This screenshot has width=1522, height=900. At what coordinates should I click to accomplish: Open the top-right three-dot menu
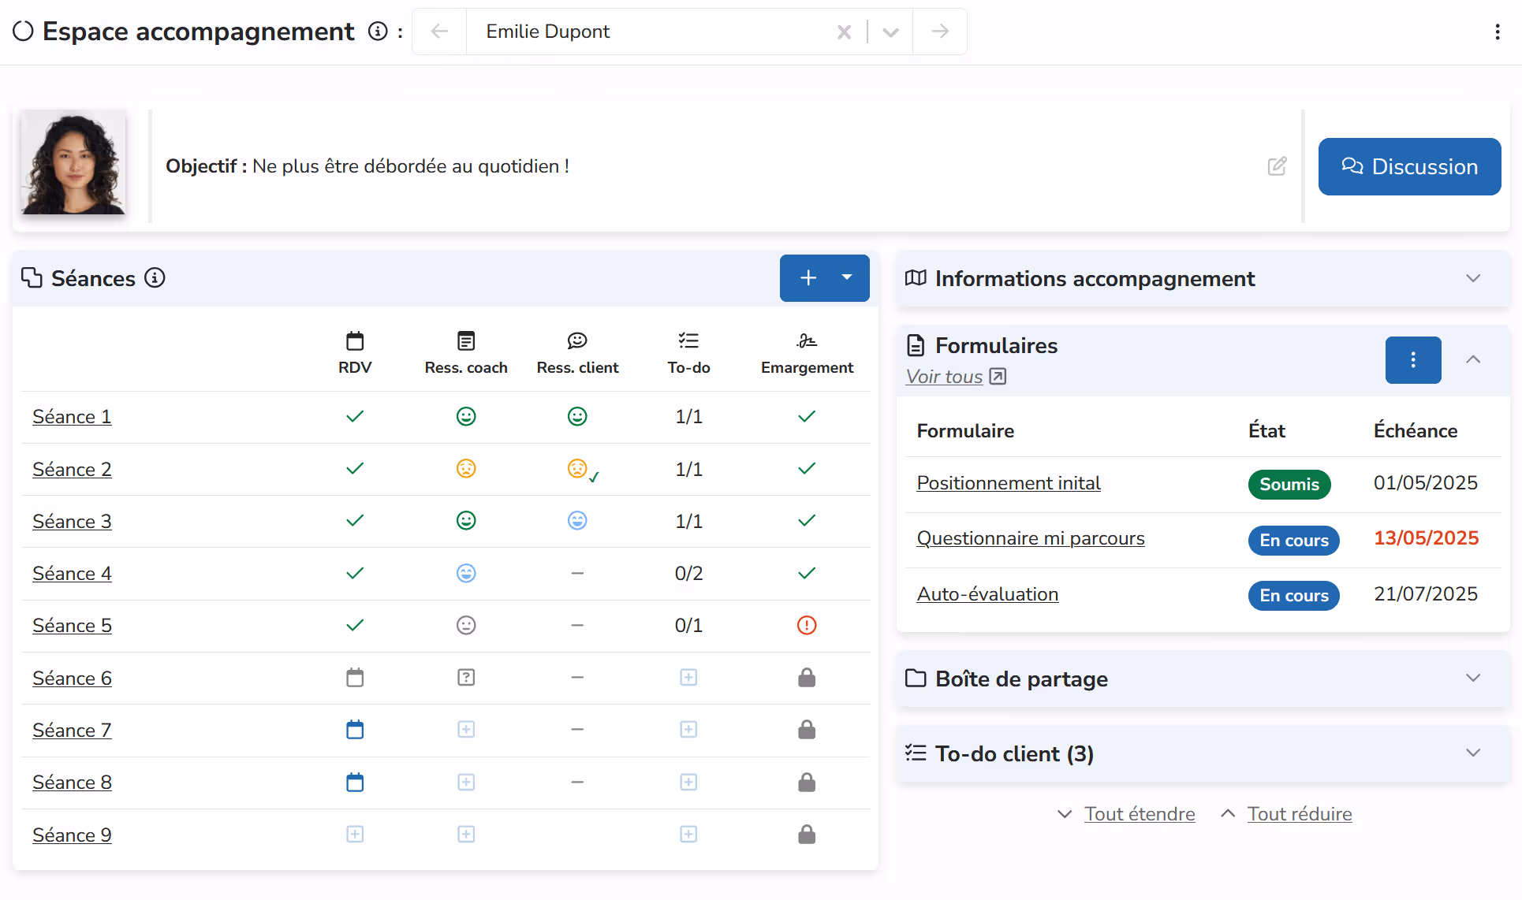(x=1497, y=32)
